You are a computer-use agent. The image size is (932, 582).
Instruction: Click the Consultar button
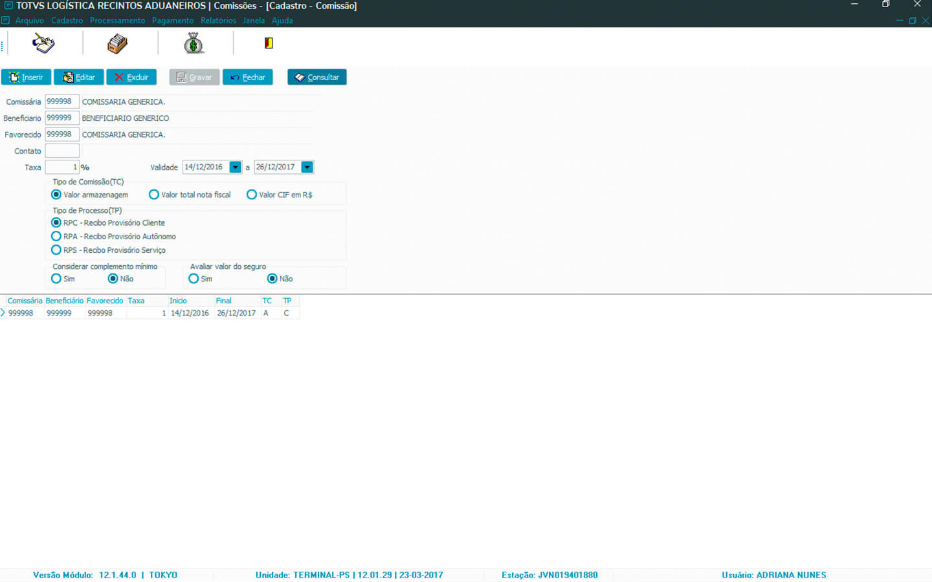(x=317, y=78)
